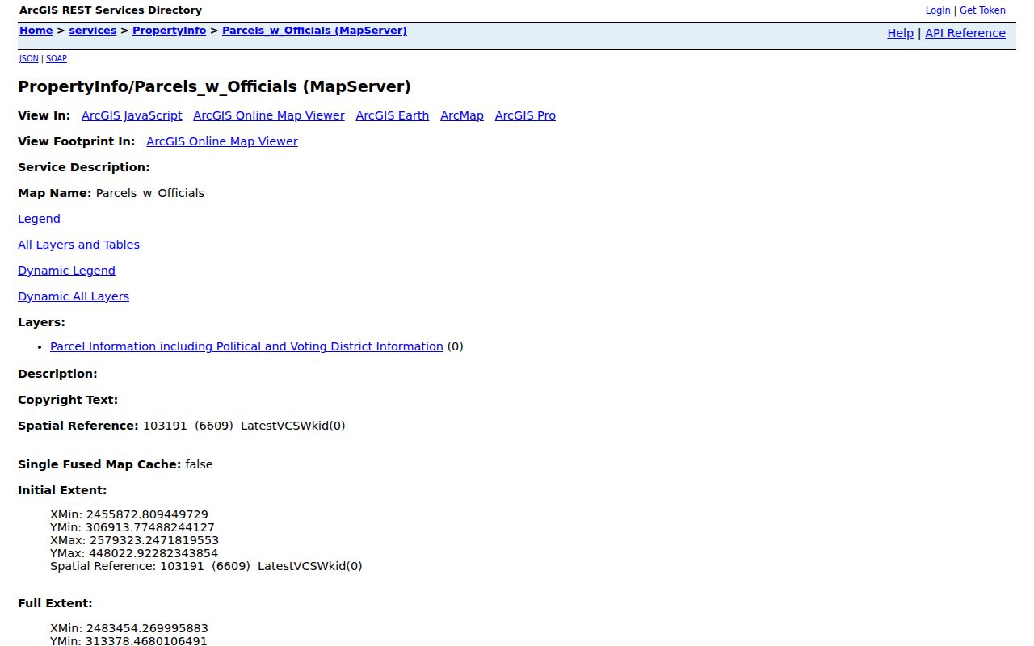Screen dimensions: 1034x646
Task: Open the Login link
Action: pos(938,10)
